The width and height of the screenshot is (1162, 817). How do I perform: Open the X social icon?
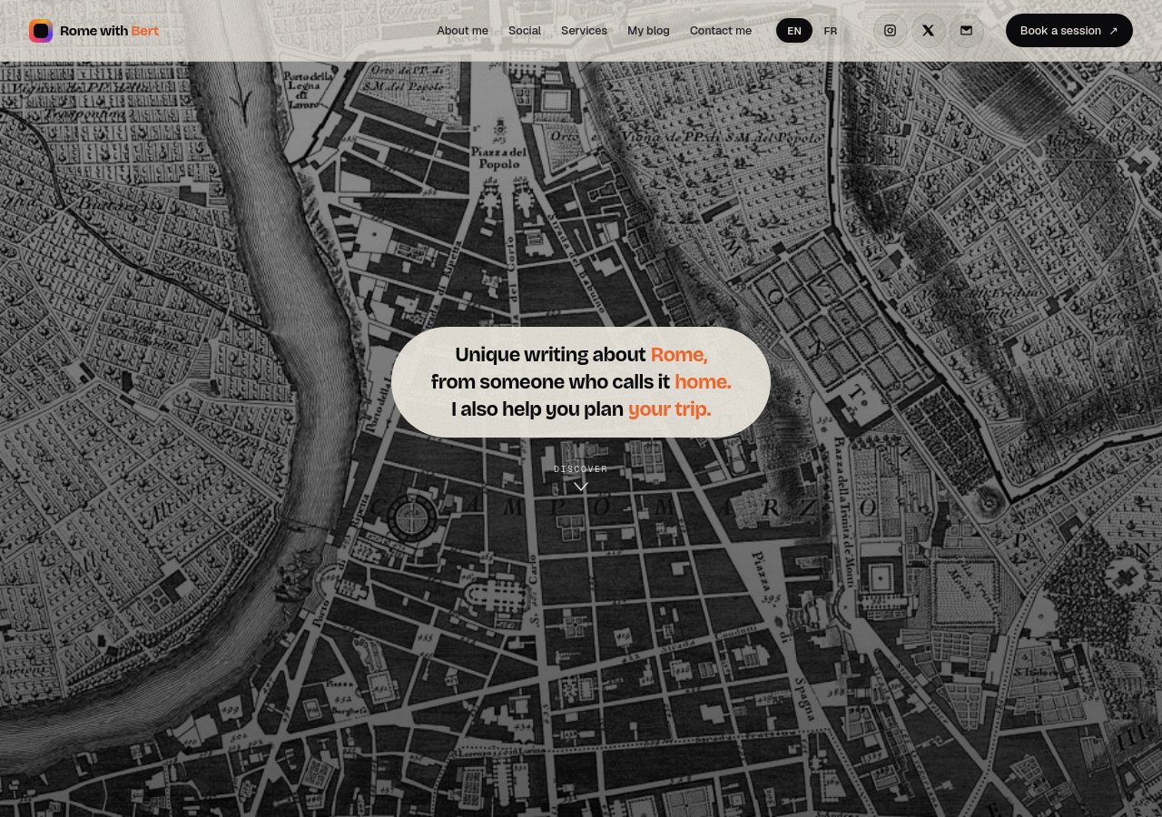(928, 31)
